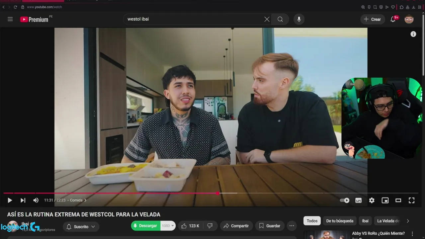
Task: Go back in the browser
Action: [x=4, y=7]
